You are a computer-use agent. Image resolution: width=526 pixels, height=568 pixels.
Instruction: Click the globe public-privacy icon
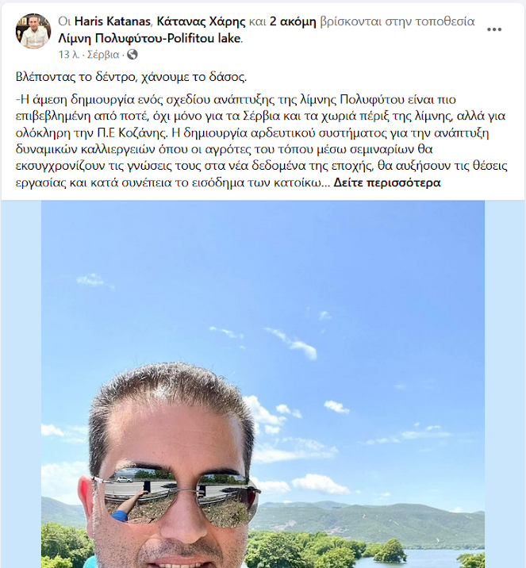click(x=132, y=55)
